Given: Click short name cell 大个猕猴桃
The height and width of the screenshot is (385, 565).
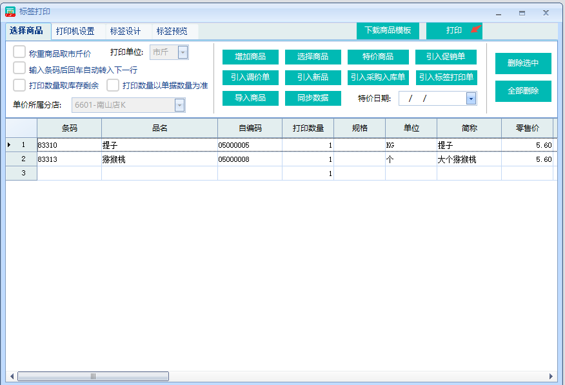Looking at the screenshot, I should [469, 159].
